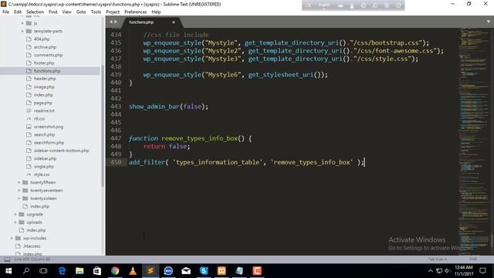Select functions.php in sidebar
The height and width of the screenshot is (278, 494).
[47, 71]
